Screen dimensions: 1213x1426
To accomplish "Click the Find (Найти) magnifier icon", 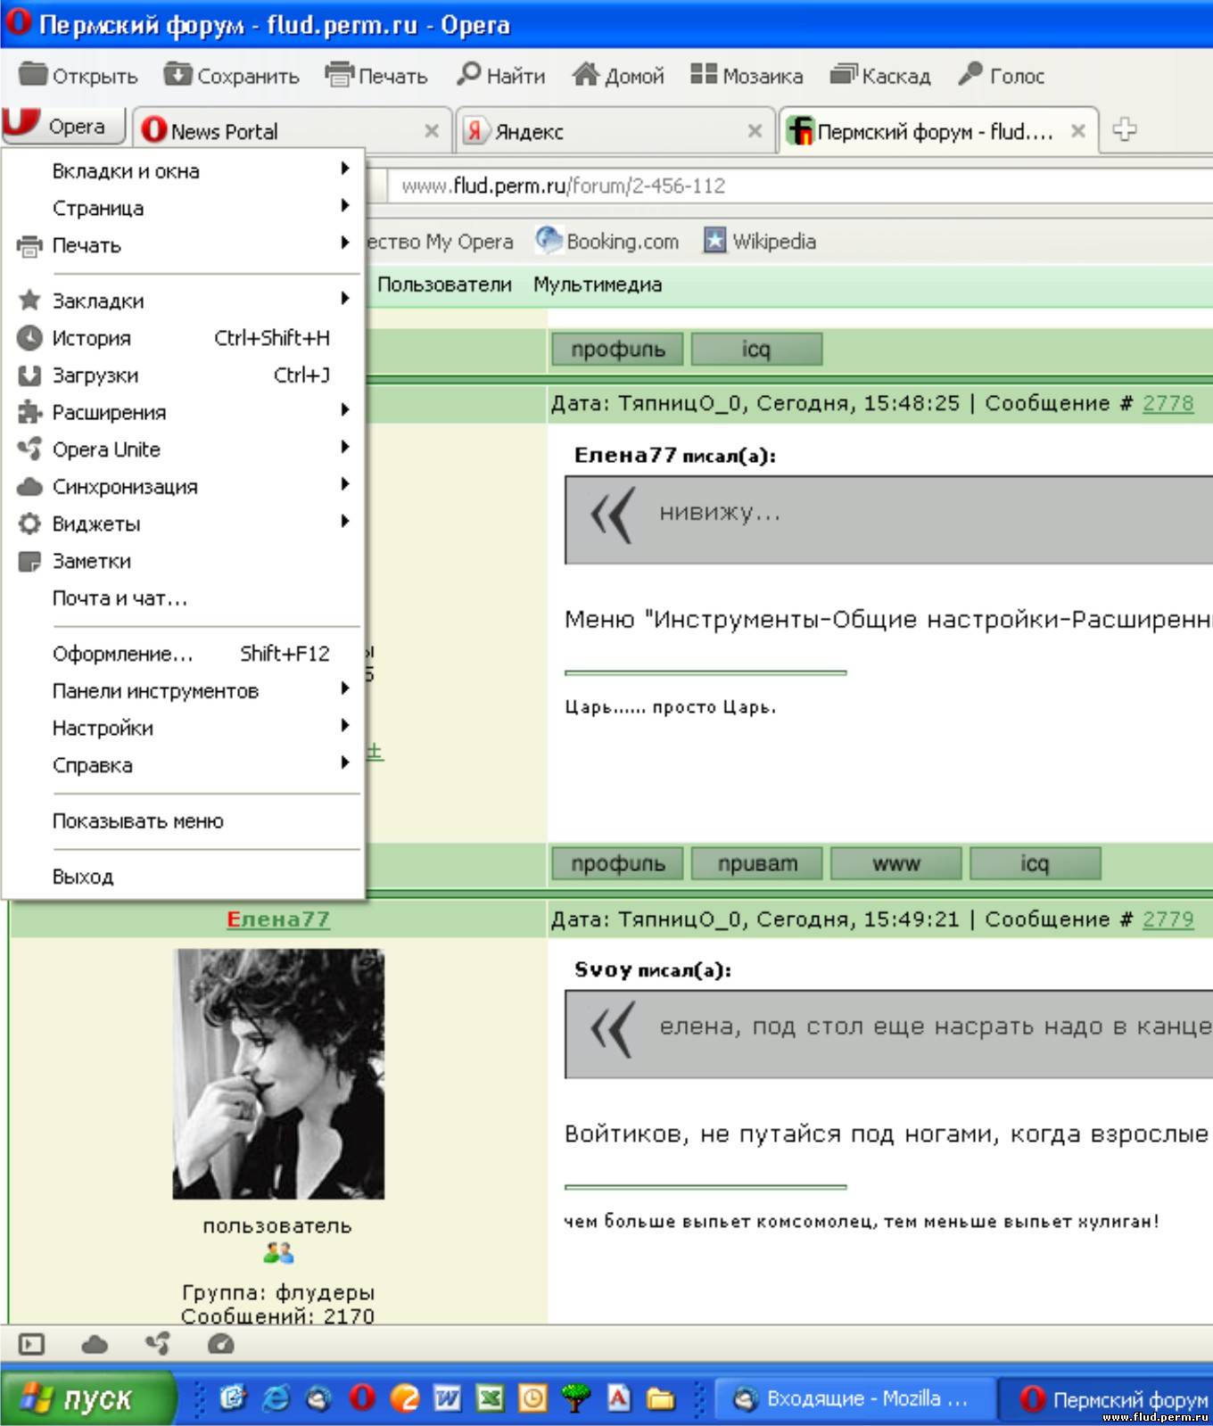I will pyautogui.click(x=468, y=75).
